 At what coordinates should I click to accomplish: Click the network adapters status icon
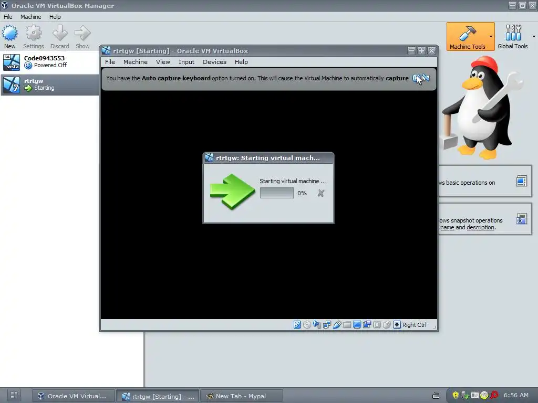click(327, 324)
